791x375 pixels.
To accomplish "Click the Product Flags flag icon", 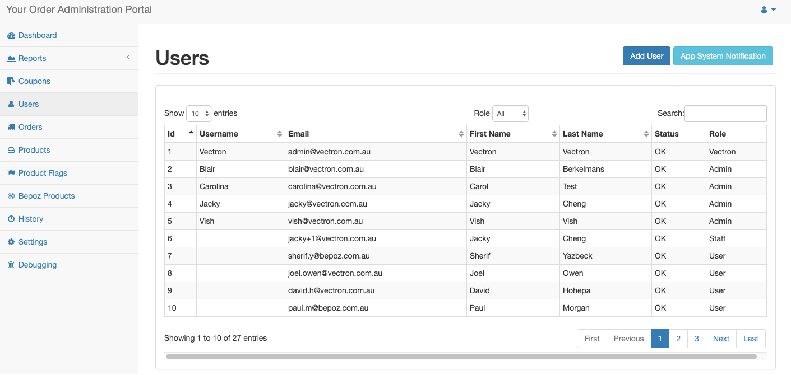I will [x=11, y=174].
